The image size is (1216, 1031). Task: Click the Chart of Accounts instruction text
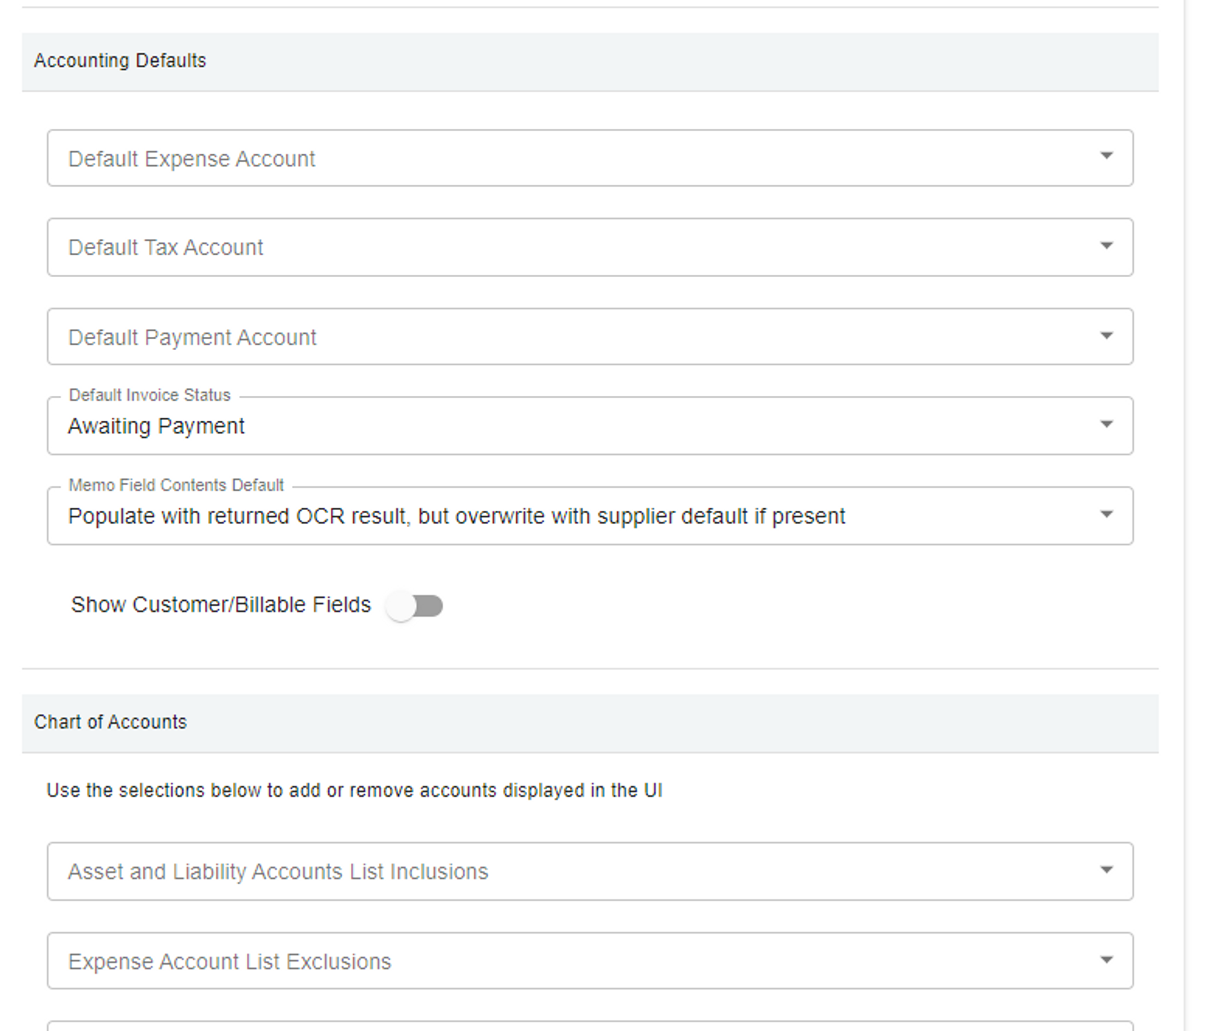tap(354, 790)
